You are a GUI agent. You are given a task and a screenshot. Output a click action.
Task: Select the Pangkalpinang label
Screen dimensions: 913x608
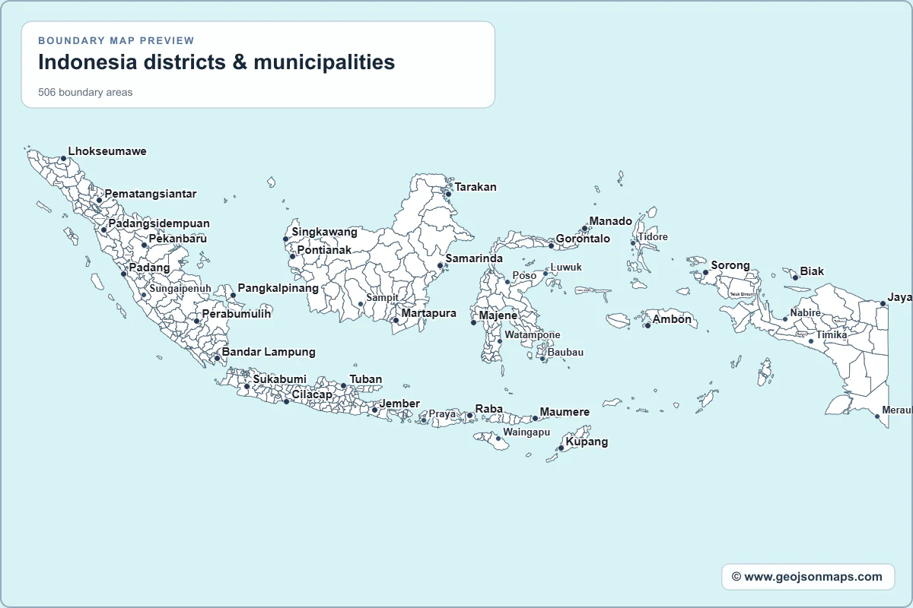pyautogui.click(x=278, y=288)
